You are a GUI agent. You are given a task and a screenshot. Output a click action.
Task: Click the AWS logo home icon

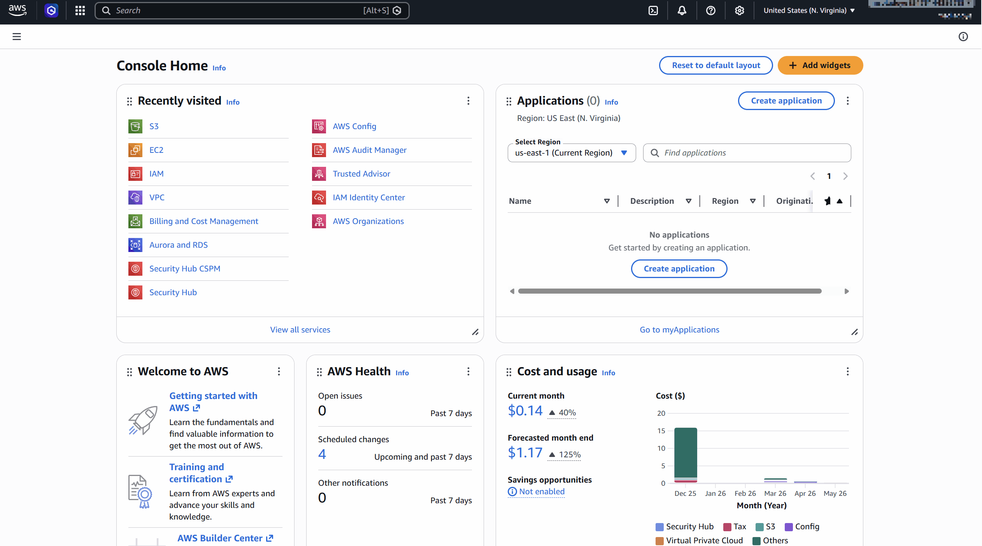tap(18, 10)
